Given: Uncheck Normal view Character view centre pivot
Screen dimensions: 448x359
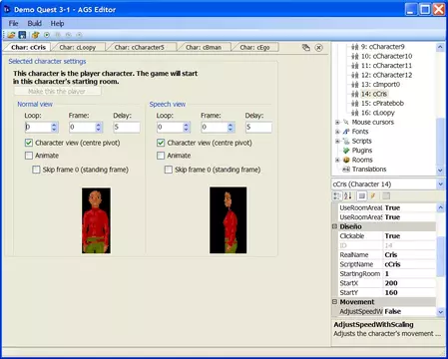Looking at the screenshot, I should pyautogui.click(x=29, y=143).
